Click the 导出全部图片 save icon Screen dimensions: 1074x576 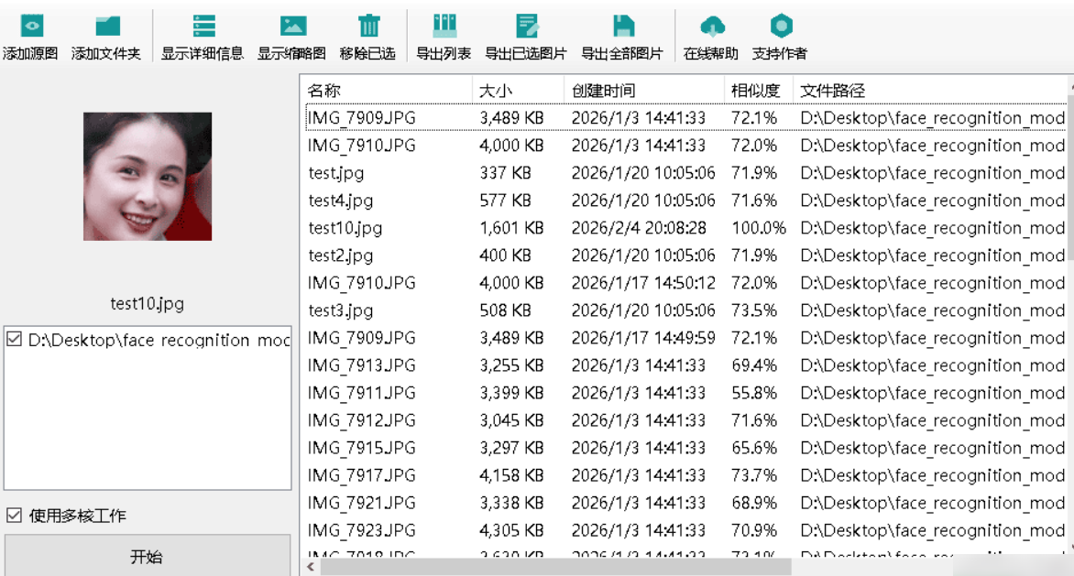coord(622,26)
